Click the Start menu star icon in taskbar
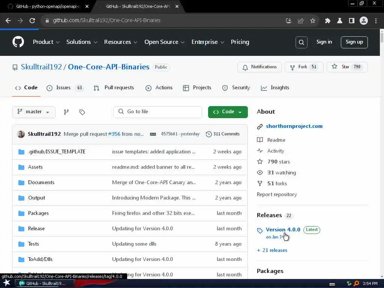The image size is (384, 288). pyautogui.click(x=6, y=283)
